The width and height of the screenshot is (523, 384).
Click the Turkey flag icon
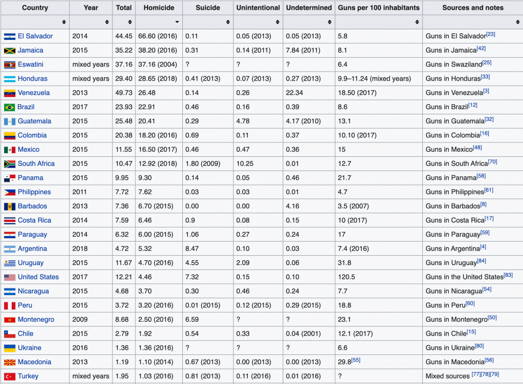(x=10, y=376)
